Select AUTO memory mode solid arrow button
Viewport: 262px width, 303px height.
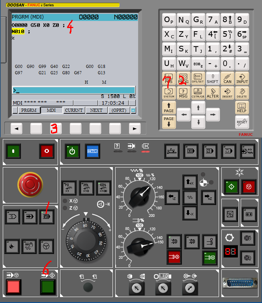point(30,216)
